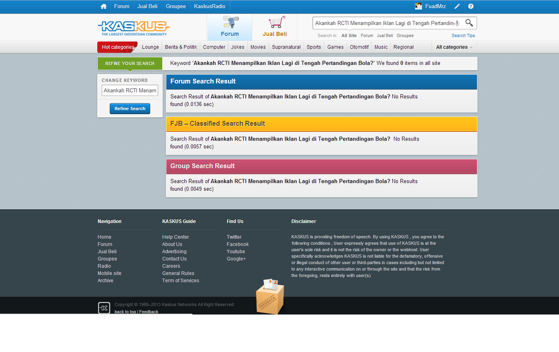The height and width of the screenshot is (352, 559).
Task: Open the home icon in top bar
Action: (x=104, y=7)
